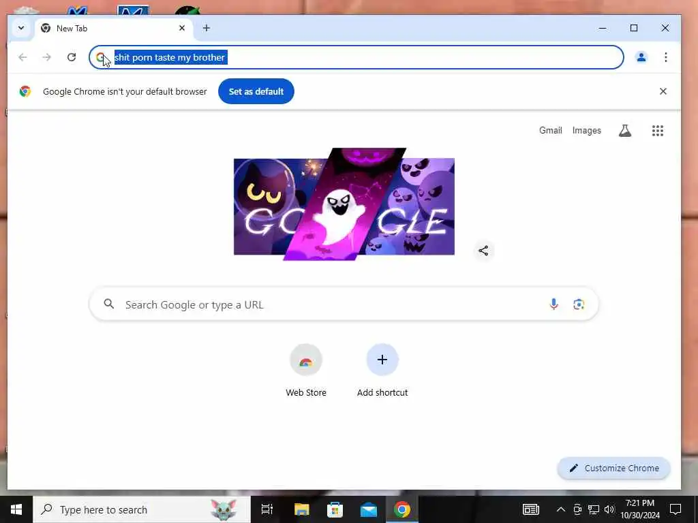698x523 pixels.
Task: Open the tab search dropdown arrow
Action: pyautogui.click(x=21, y=29)
